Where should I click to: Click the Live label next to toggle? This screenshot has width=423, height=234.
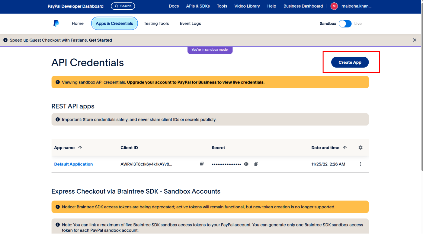click(x=358, y=24)
